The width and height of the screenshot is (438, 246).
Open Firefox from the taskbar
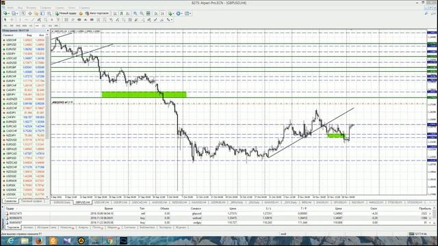[x=38, y=241]
